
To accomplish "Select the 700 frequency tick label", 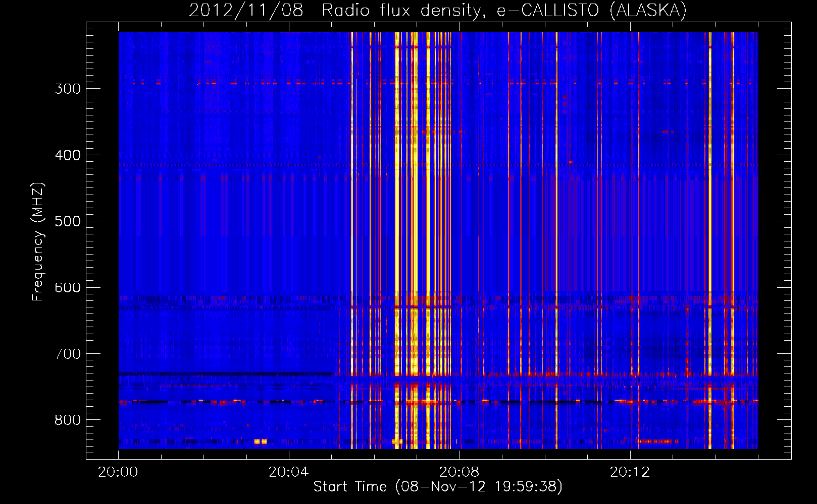I will pos(68,354).
